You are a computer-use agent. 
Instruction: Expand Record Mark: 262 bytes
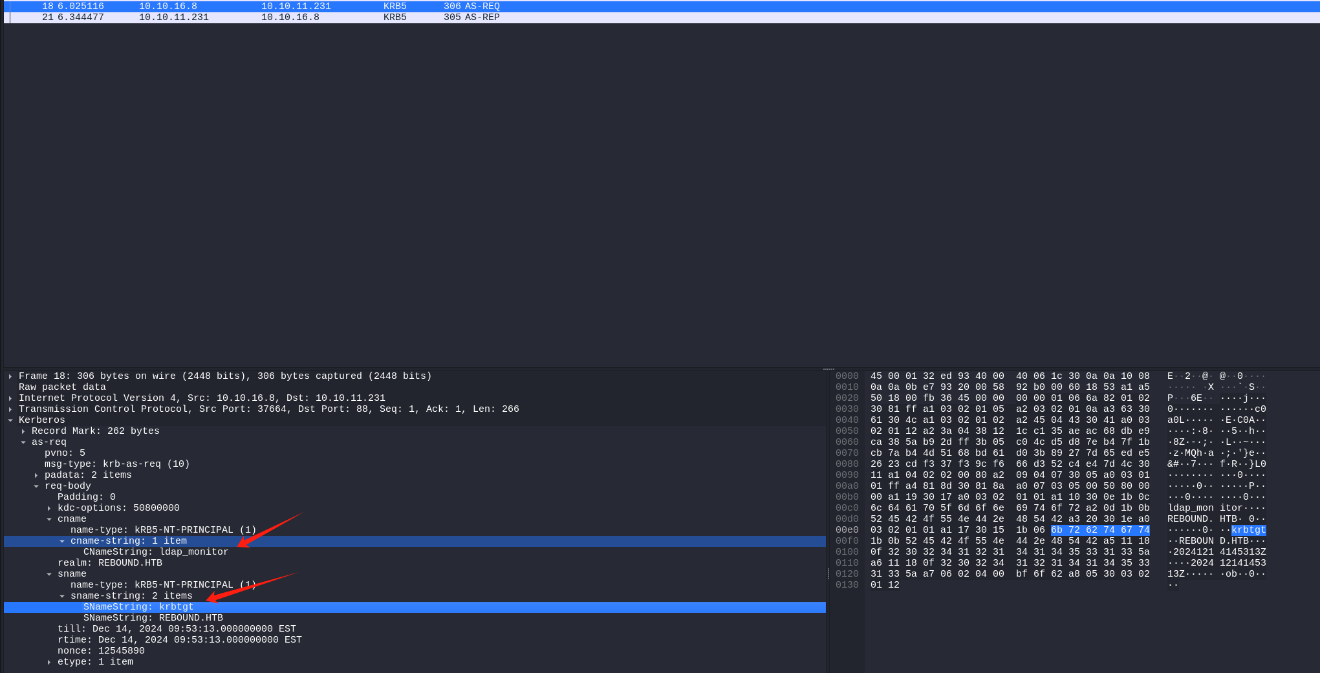pos(23,431)
